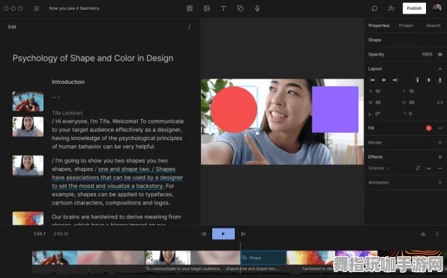Click the script title Psychology of Shape and Color
The height and width of the screenshot is (278, 447).
(x=93, y=58)
